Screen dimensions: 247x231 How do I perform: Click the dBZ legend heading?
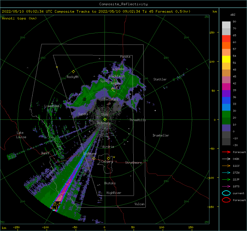pos(233,15)
